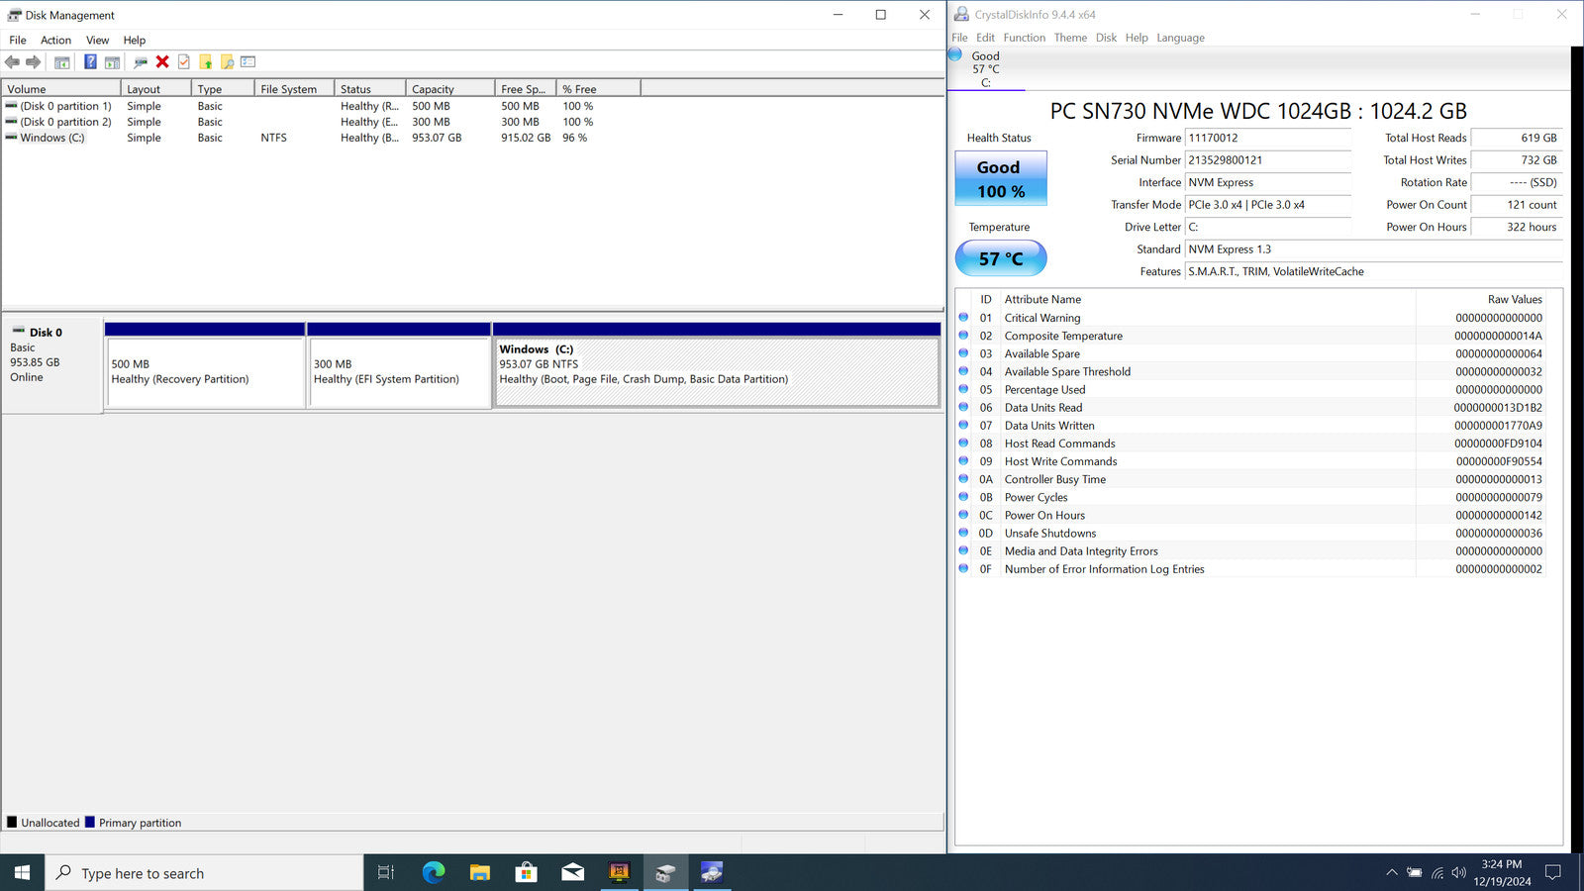This screenshot has height=891, width=1584.
Task: Open the notification center icon in the tray
Action: tap(1553, 872)
